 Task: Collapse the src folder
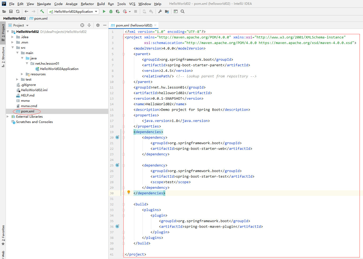tap(12, 47)
